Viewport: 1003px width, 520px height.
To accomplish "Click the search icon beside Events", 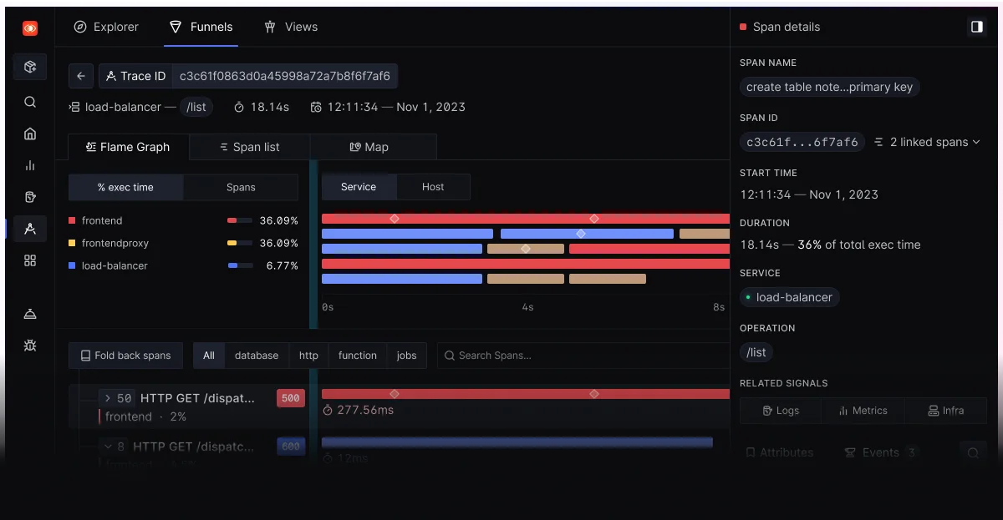I will tap(973, 453).
